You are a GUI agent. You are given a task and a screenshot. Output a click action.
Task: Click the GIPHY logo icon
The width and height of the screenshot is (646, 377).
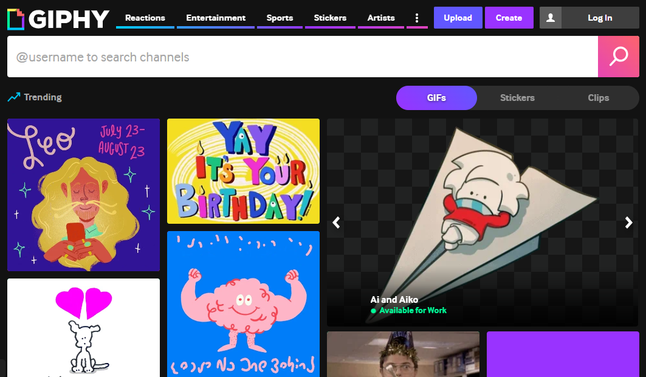pos(16,19)
